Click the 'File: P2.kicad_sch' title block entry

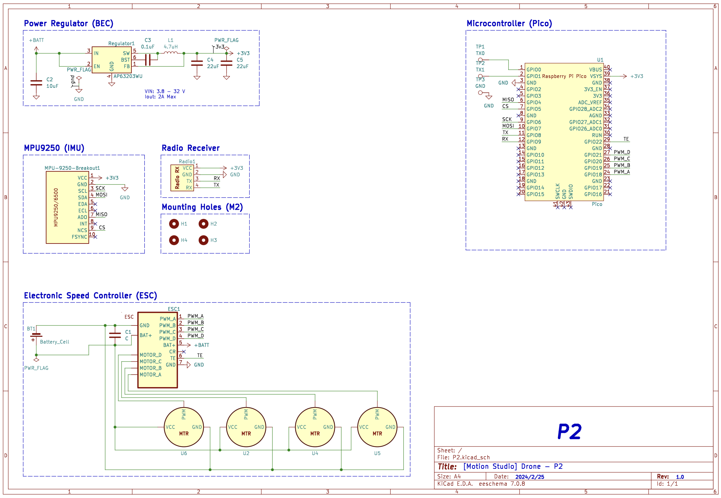point(463,457)
